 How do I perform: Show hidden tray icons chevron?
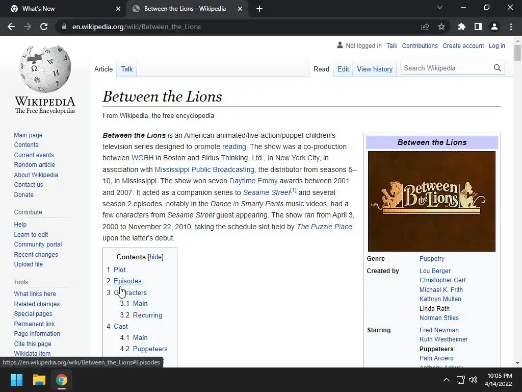click(x=447, y=380)
